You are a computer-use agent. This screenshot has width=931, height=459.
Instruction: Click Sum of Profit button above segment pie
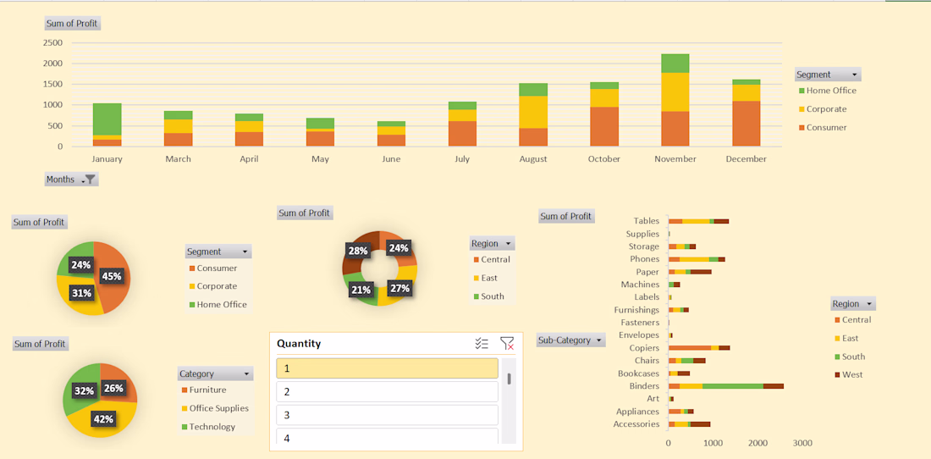click(39, 222)
